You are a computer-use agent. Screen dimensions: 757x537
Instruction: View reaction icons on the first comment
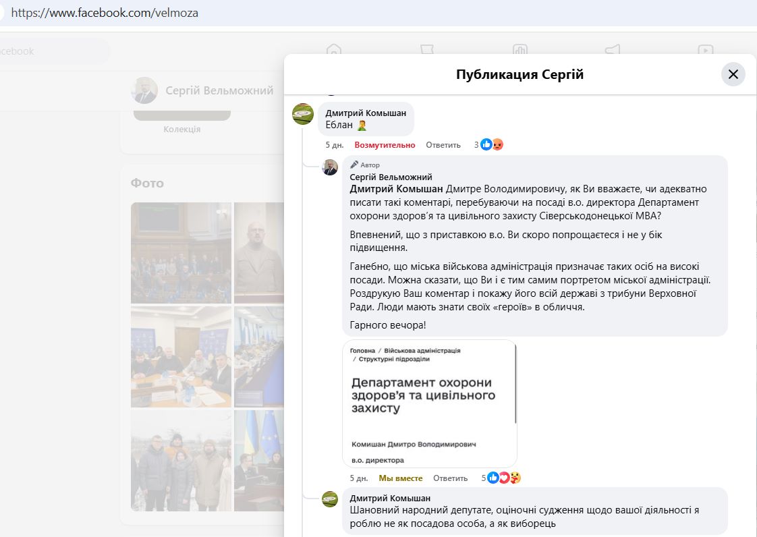[x=492, y=144]
